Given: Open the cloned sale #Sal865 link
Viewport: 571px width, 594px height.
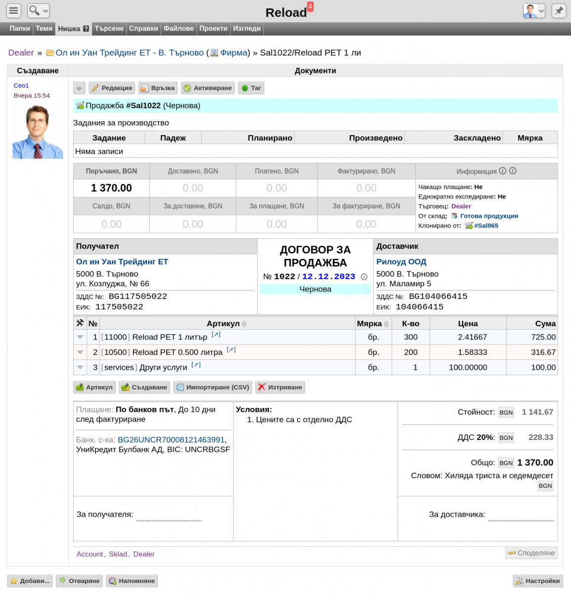Looking at the screenshot, I should [486, 226].
